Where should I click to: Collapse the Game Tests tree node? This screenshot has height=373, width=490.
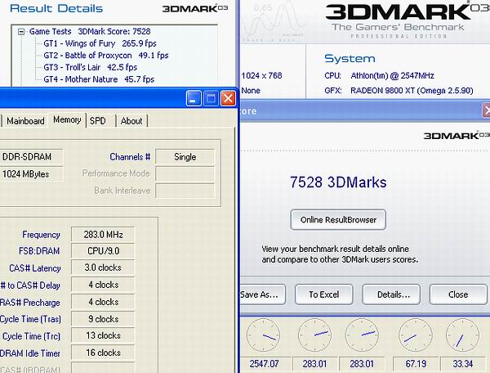[21, 32]
